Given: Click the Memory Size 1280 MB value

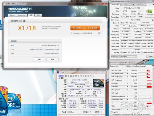Looking at the screenshot, I should pyautogui.click(x=125, y=37).
